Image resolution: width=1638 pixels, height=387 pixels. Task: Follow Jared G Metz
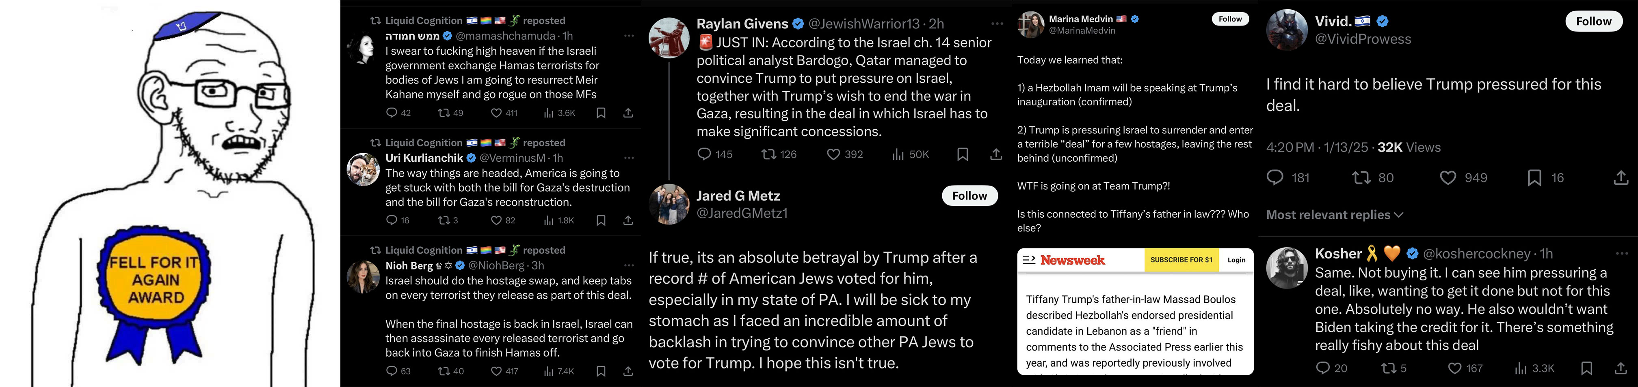pos(969,196)
